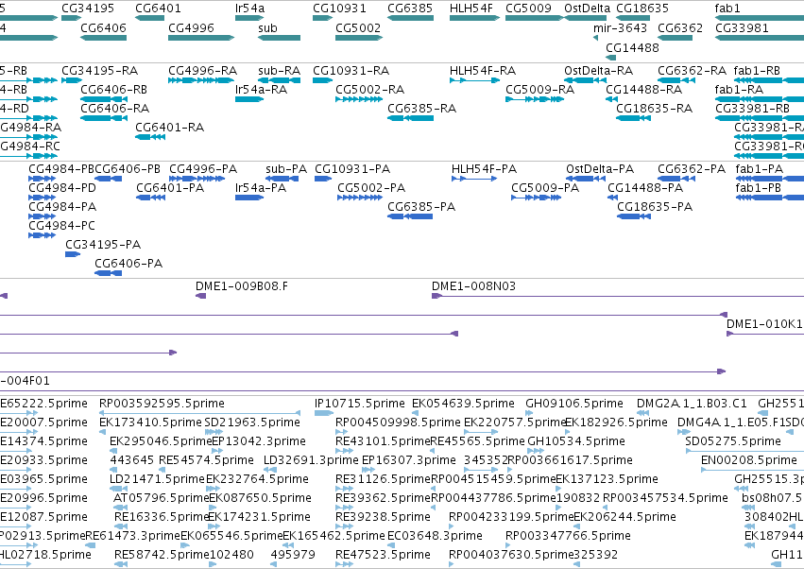Click transcript CG6401-RA

click(150, 137)
